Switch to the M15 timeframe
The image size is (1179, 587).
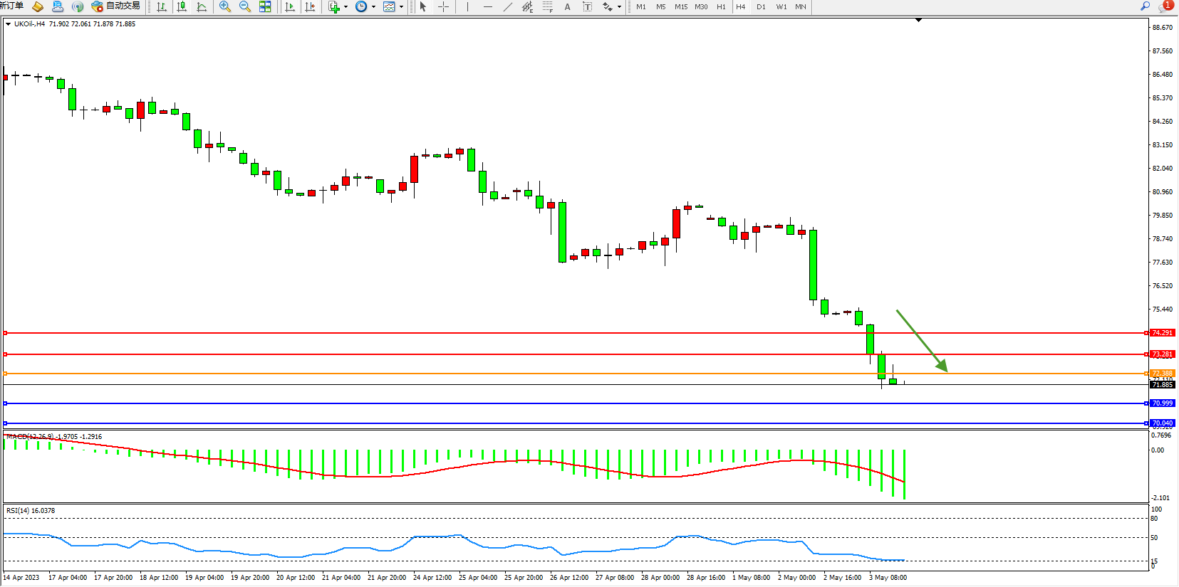coord(681,6)
